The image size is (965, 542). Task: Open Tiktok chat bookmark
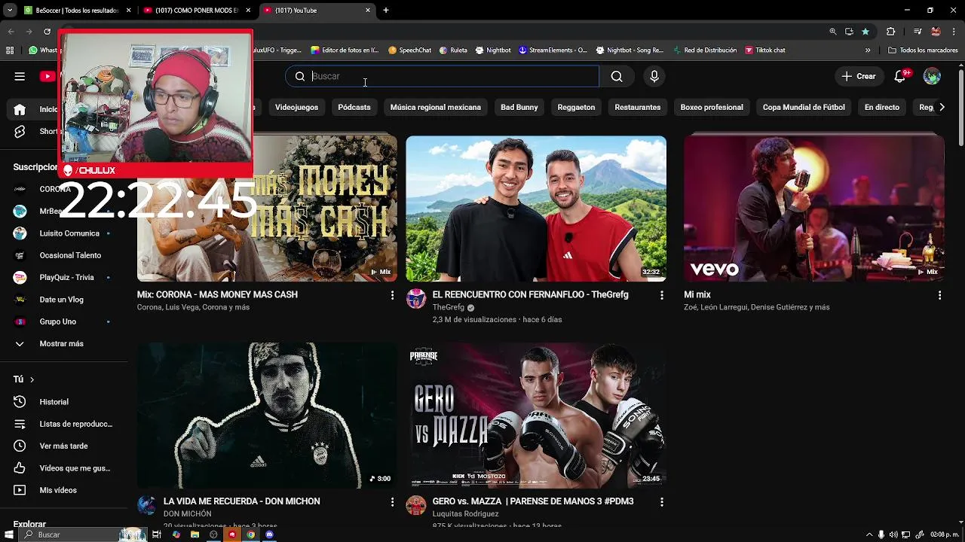coord(765,50)
